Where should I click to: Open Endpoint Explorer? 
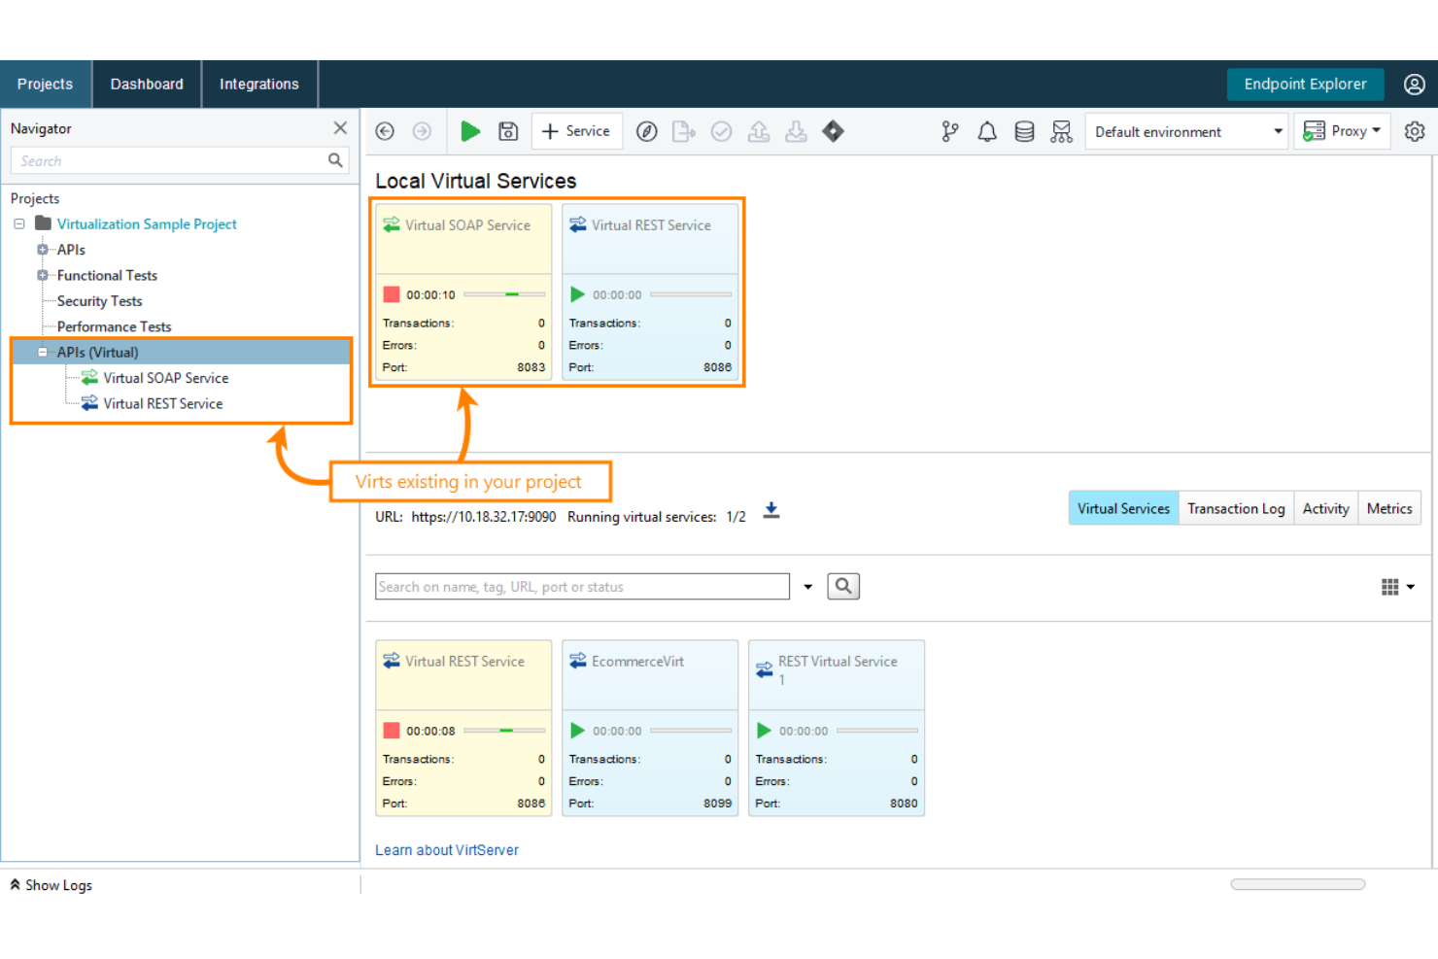coord(1305,84)
